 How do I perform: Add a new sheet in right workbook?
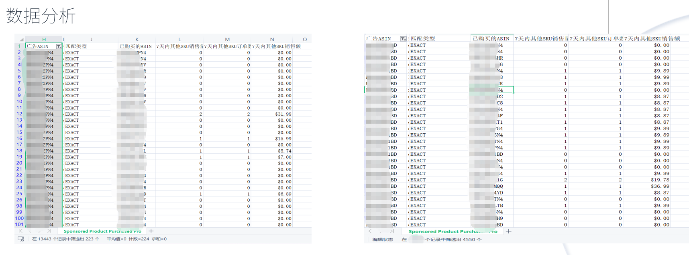pyautogui.click(x=508, y=231)
